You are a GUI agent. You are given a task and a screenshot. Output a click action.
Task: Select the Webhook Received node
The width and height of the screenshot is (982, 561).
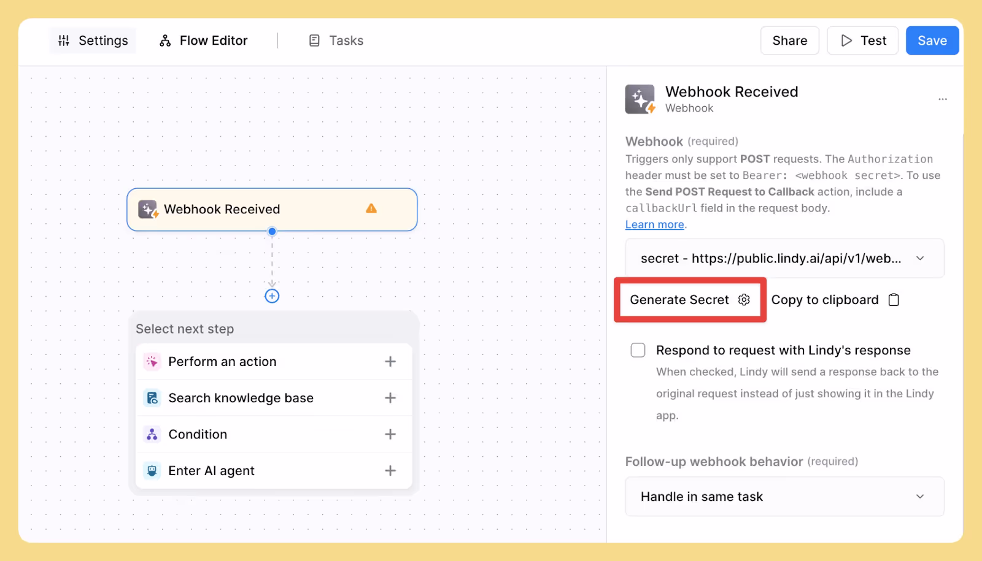272,209
